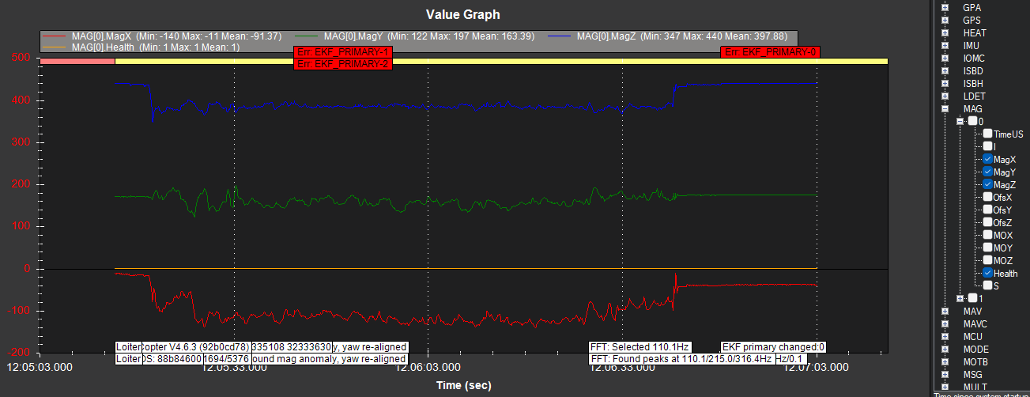Disable the Health checkbox
Viewport: 1030px width, 397px height.
[987, 273]
